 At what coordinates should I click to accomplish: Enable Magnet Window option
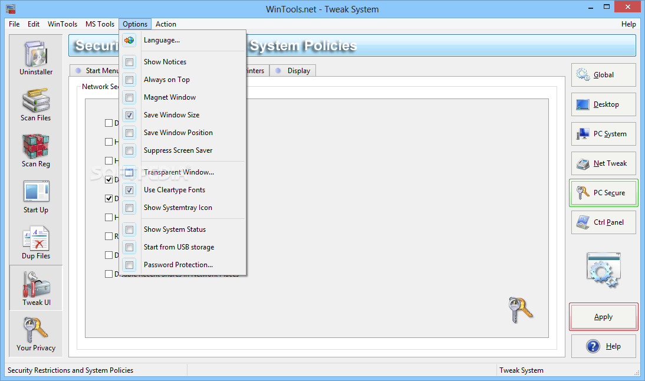(183, 97)
